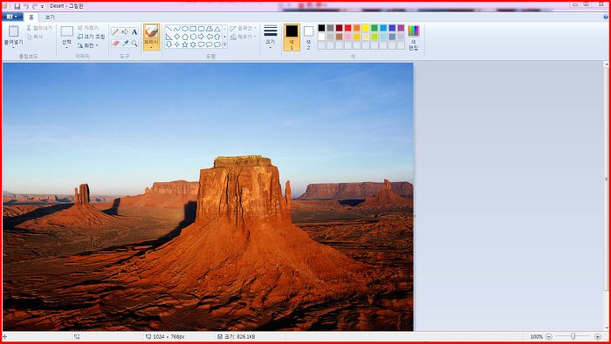Choose the Right triangle shape
611x344 pixels.
168,37
